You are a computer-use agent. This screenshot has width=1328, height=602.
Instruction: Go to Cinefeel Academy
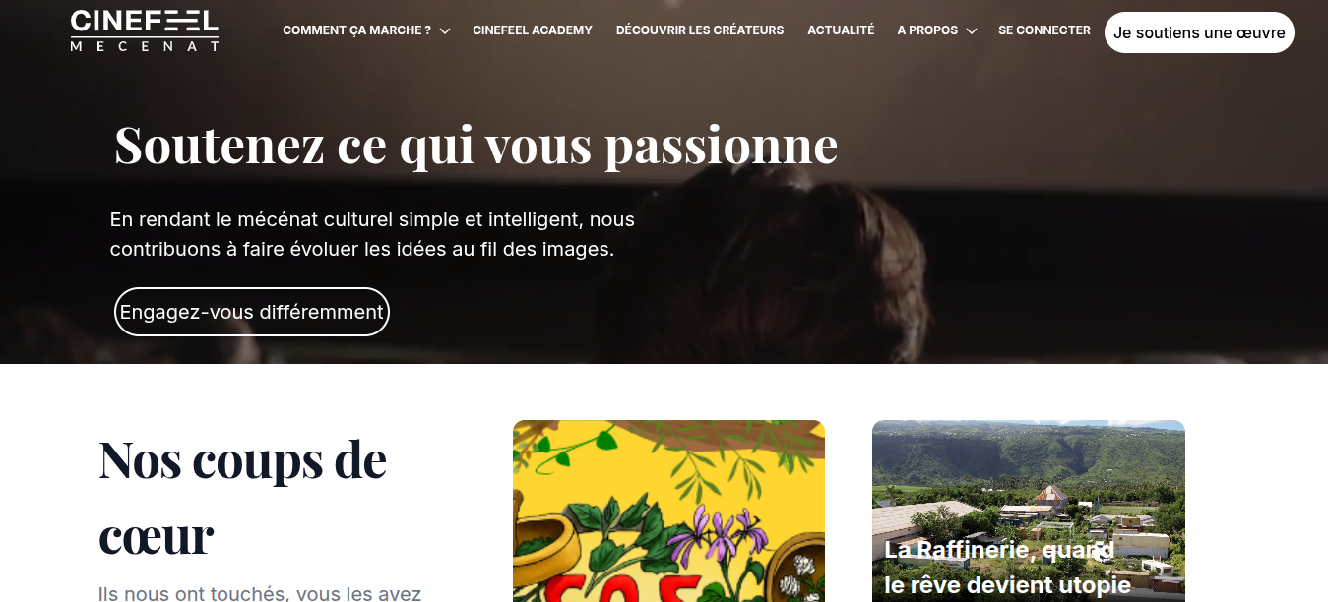click(533, 30)
